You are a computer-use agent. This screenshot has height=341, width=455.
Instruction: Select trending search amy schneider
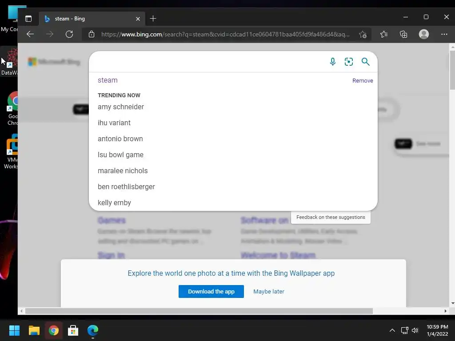[x=121, y=107]
